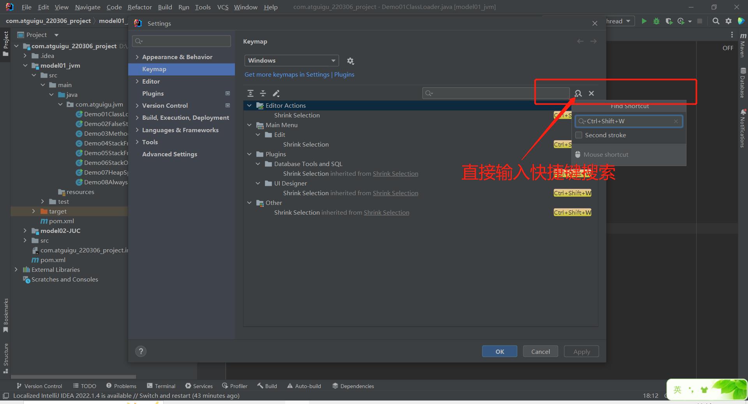Close the Settings dialog
Viewport: 748px width, 404px height.
point(595,23)
